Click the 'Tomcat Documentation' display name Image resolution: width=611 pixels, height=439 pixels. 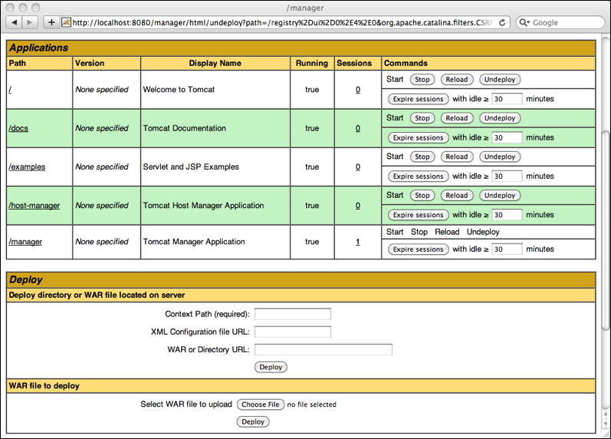click(x=184, y=128)
